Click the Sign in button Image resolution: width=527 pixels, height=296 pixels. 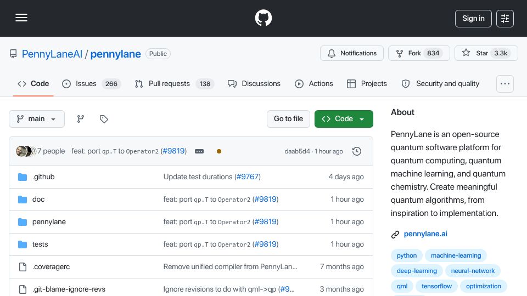coord(473,19)
